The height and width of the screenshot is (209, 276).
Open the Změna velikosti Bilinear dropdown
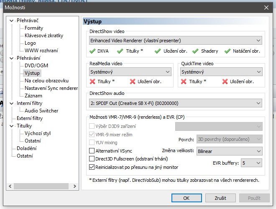click(x=229, y=151)
